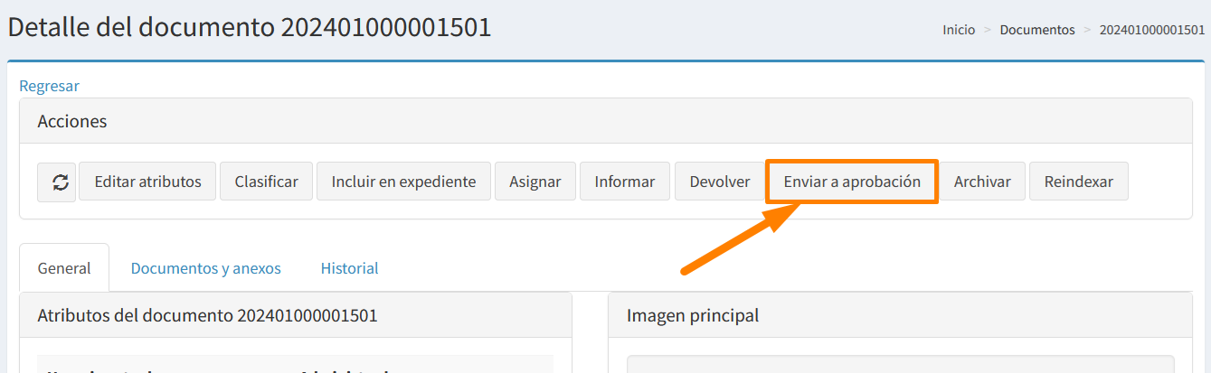Open the Historial tab
This screenshot has width=1211, height=373.
pos(349,268)
